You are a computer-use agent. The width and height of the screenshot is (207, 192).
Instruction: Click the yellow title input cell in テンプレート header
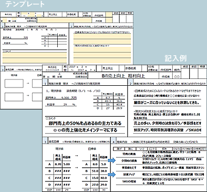point(64,20)
